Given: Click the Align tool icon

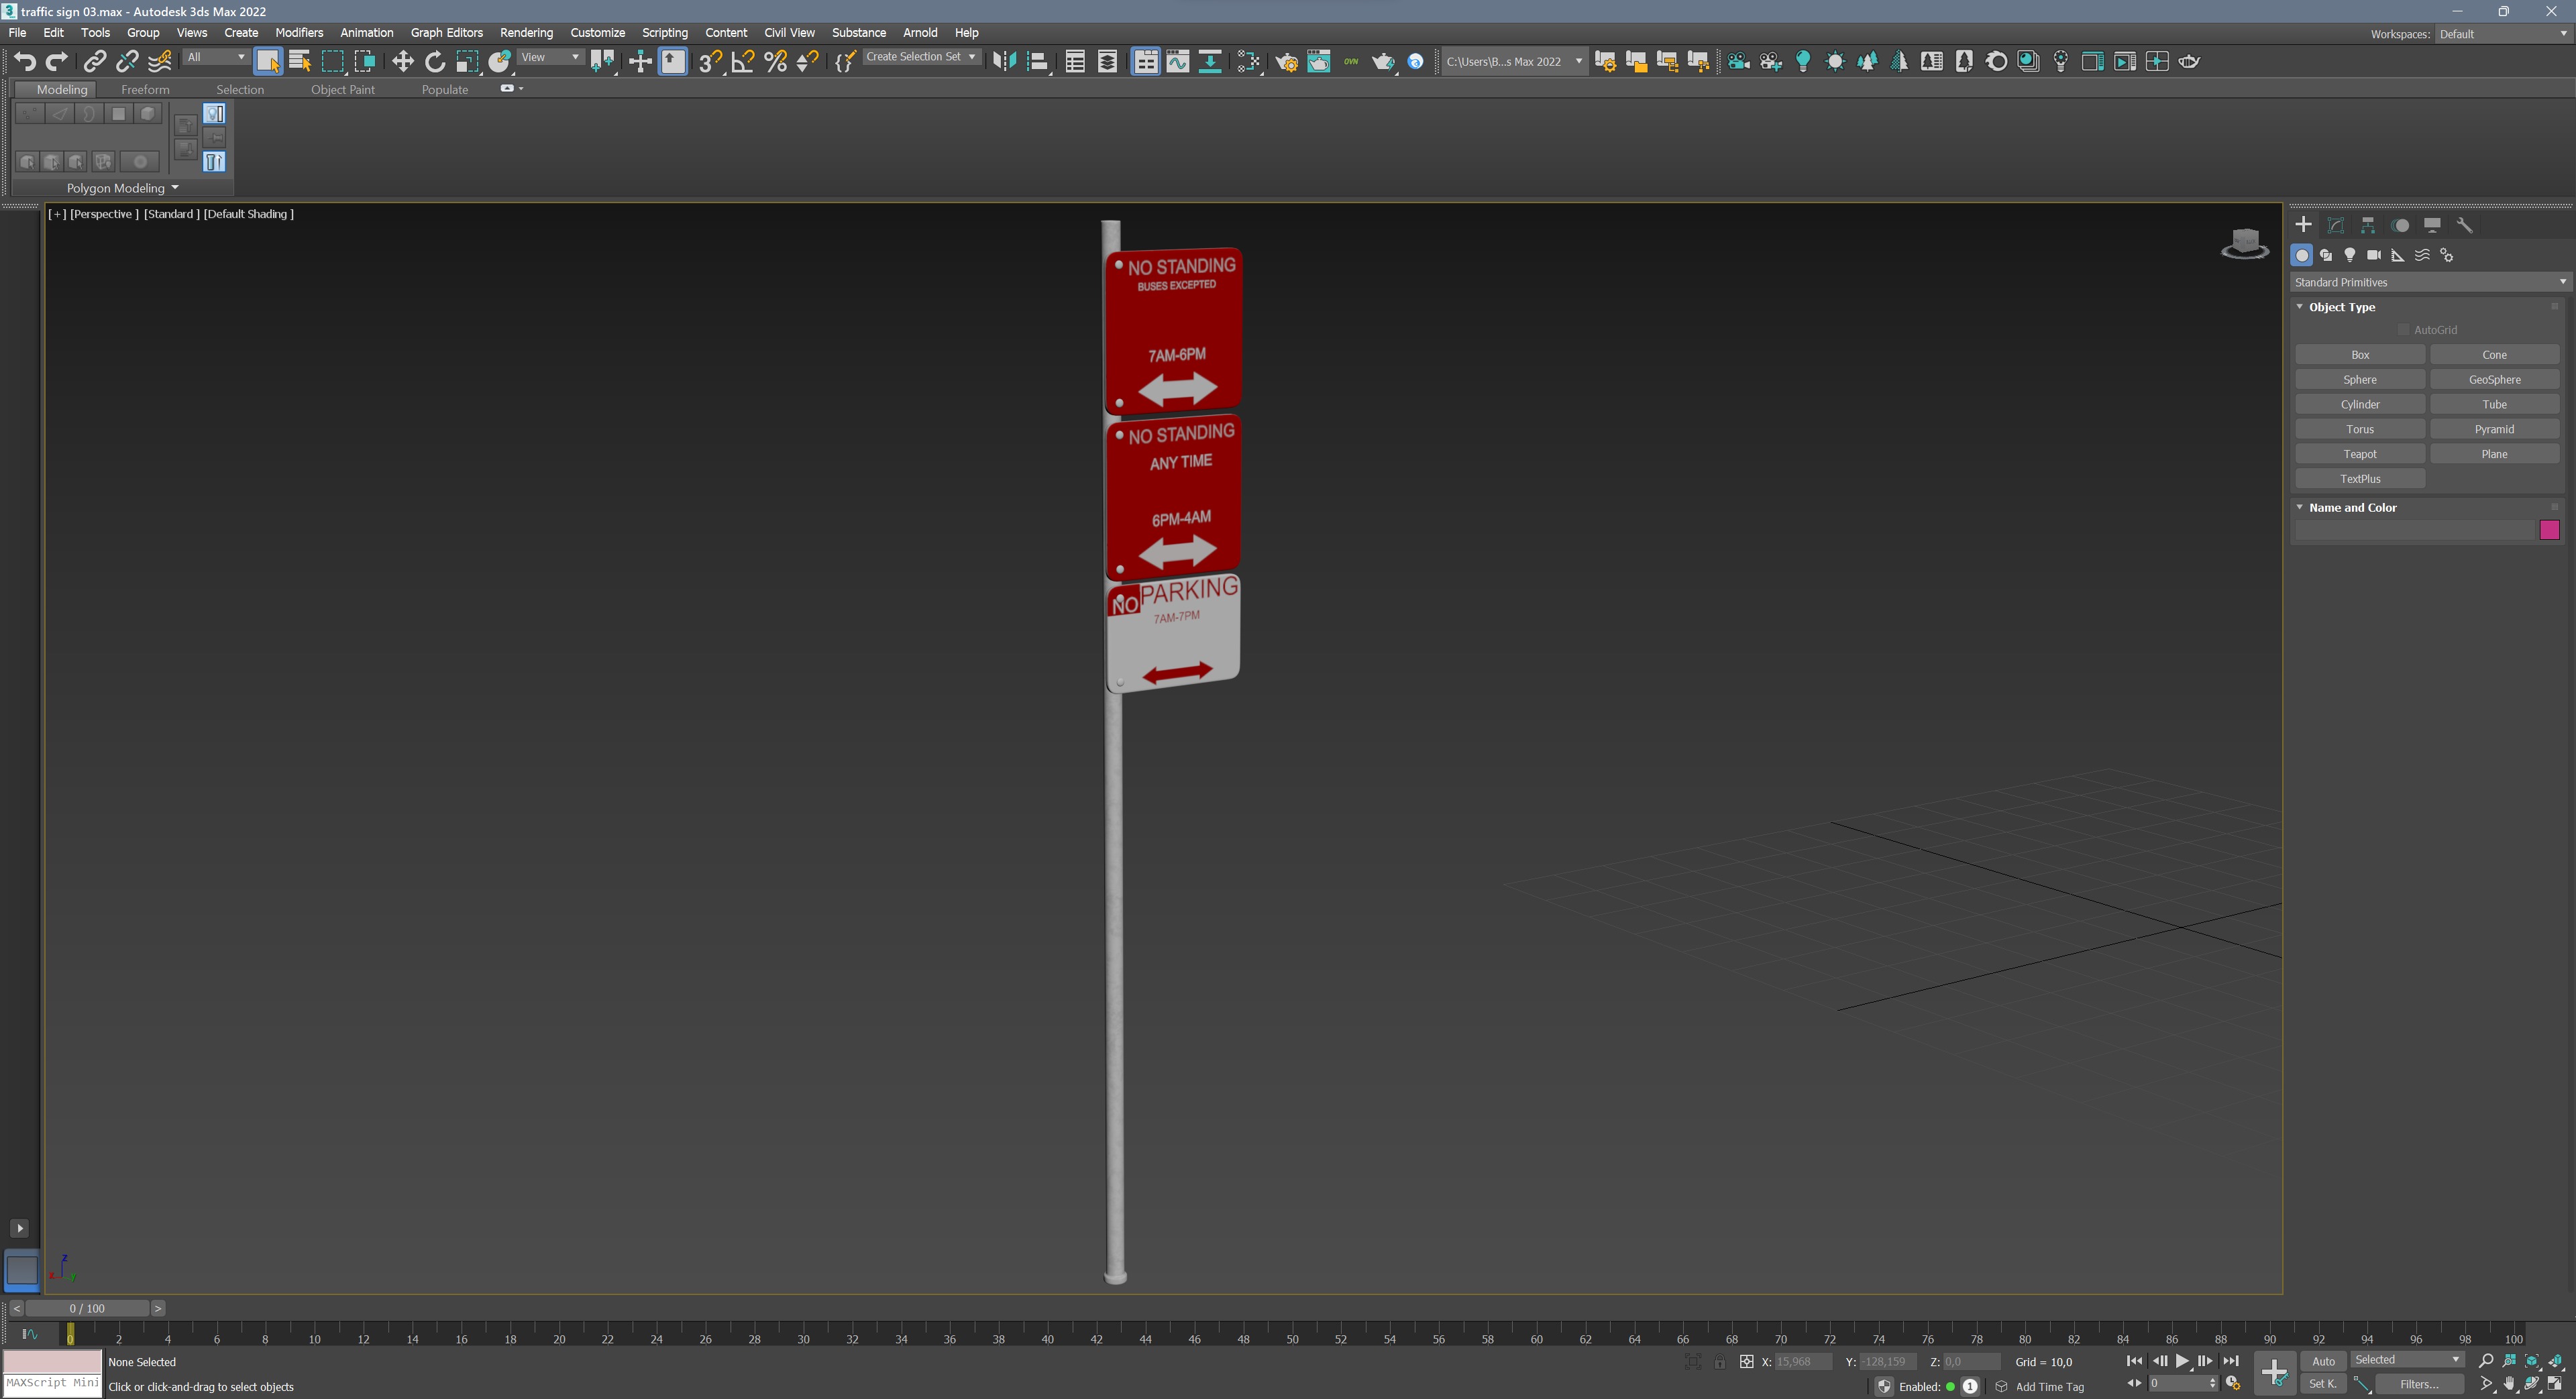Looking at the screenshot, I should [x=1038, y=61].
